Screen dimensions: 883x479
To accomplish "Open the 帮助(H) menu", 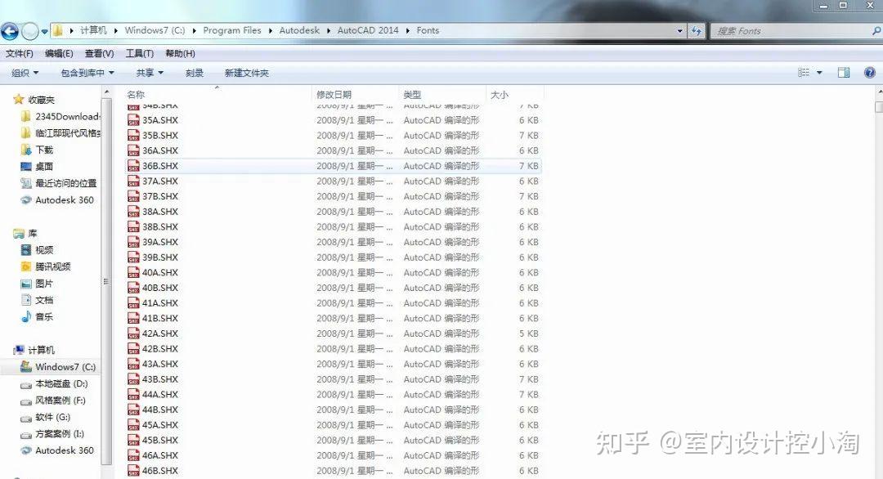I will [x=180, y=53].
